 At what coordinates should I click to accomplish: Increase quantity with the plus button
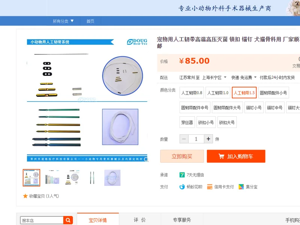(x=208, y=139)
